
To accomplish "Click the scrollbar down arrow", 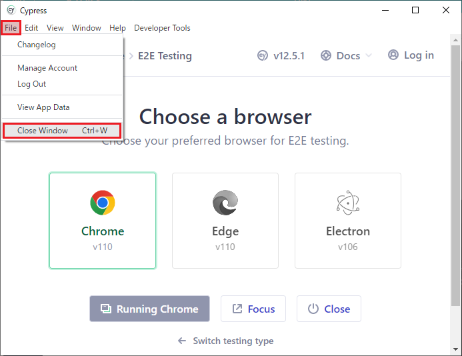I will click(455, 349).
